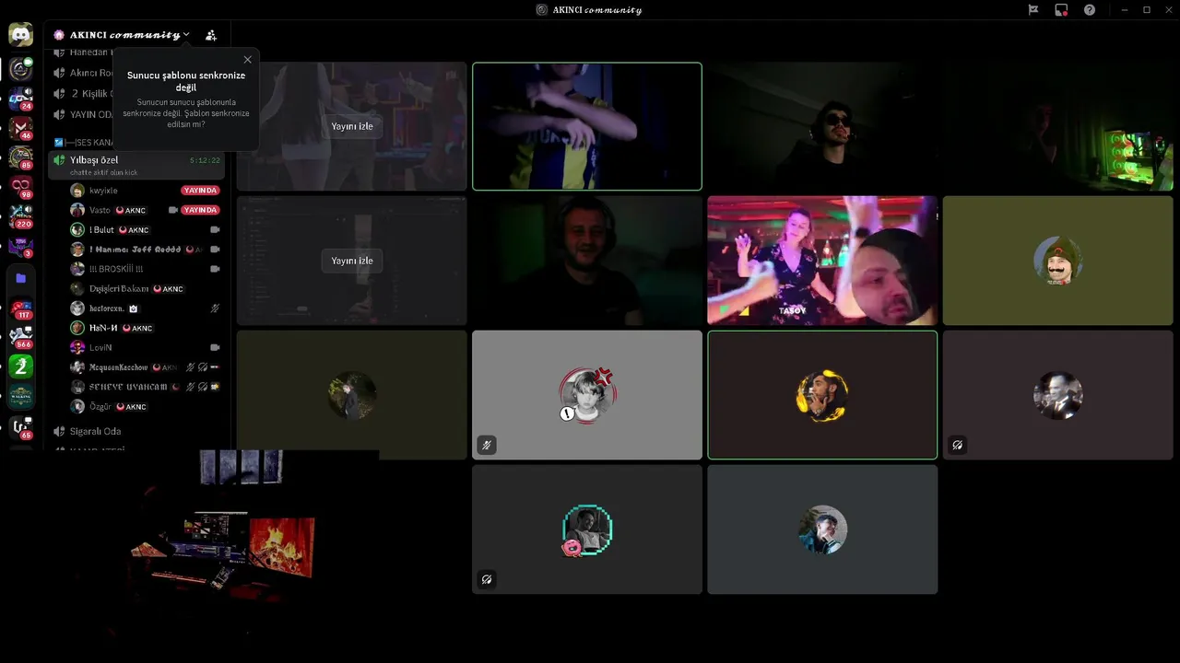1180x663 pixels.
Task: Close the server template sync popup
Action: coord(247,60)
